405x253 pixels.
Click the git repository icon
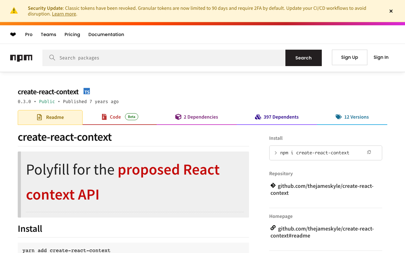point(273,186)
